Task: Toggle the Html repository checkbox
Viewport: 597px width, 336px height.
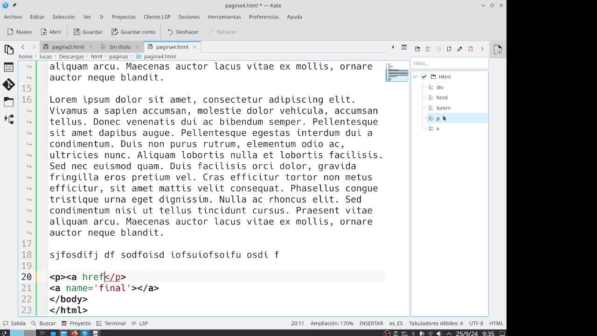Action: [x=423, y=77]
